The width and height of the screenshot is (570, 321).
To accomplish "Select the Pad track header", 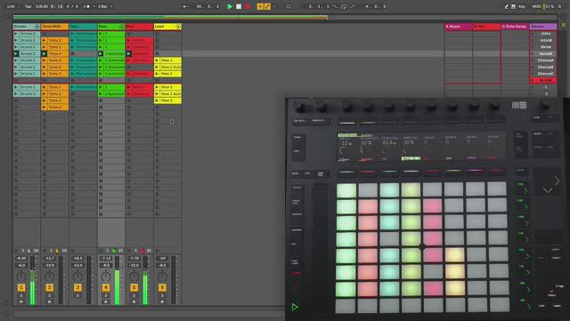I will 139,27.
